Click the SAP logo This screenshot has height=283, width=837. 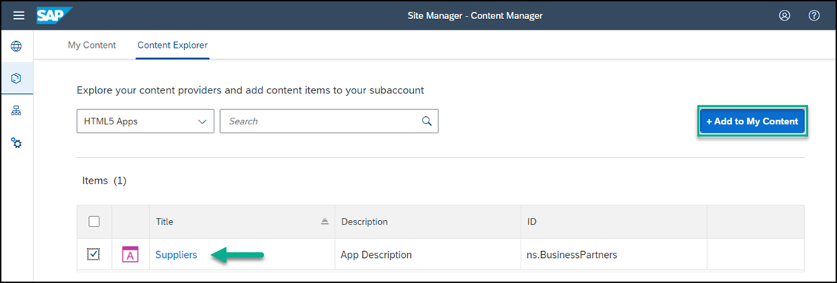[x=55, y=15]
